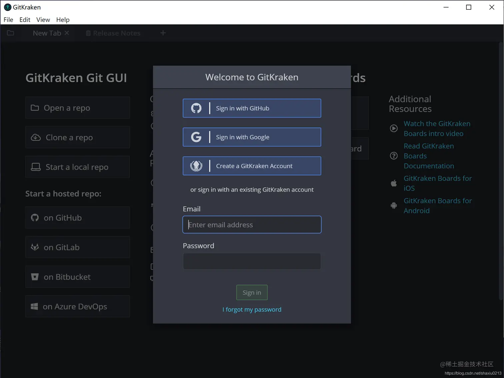
Task: Open Watch the GitKraken Boards intro video link
Action: coord(437,128)
